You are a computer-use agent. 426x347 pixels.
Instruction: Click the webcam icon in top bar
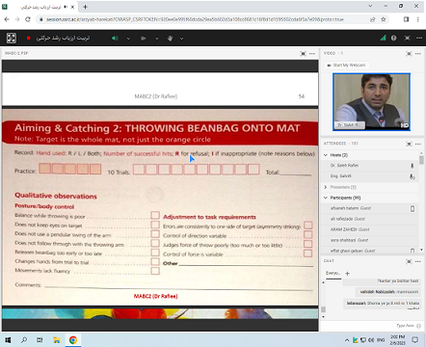144,39
